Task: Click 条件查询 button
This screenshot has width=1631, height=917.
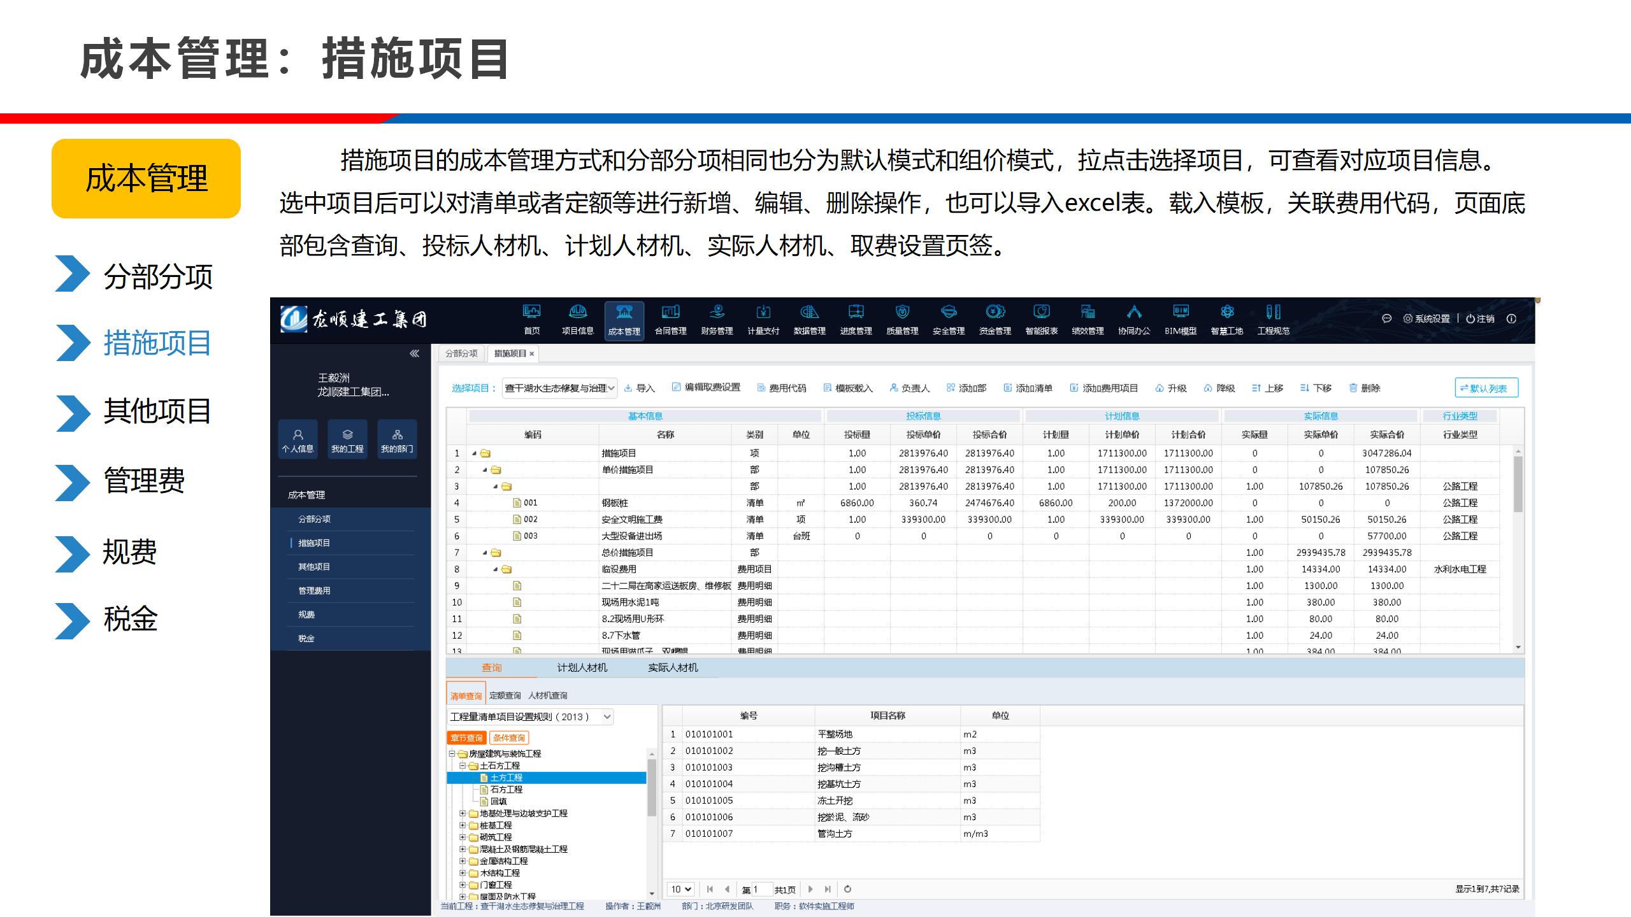Action: tap(509, 738)
